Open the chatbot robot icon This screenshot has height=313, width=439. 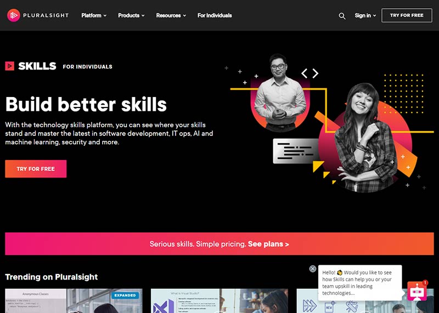(417, 292)
